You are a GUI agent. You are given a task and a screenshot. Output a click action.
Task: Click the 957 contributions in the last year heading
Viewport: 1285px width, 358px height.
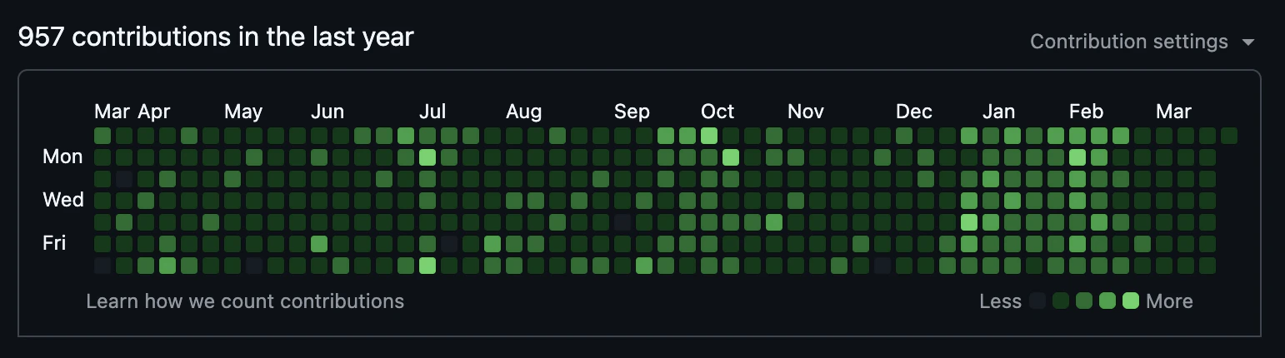(216, 37)
